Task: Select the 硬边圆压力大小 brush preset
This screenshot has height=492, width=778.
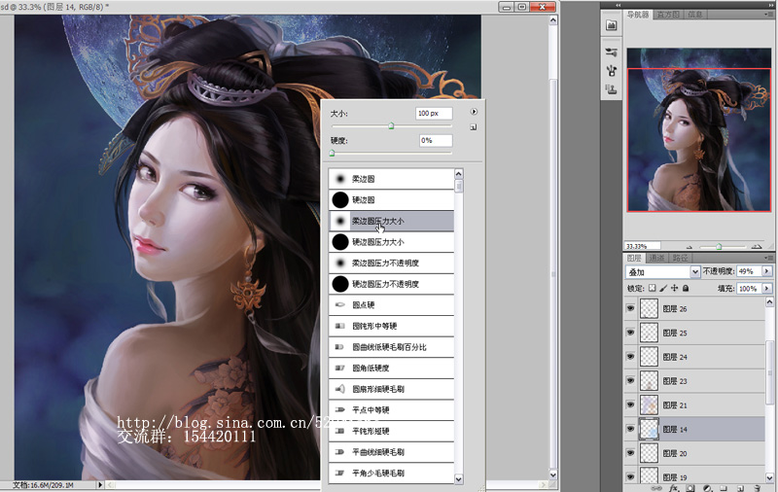Action: pos(391,242)
